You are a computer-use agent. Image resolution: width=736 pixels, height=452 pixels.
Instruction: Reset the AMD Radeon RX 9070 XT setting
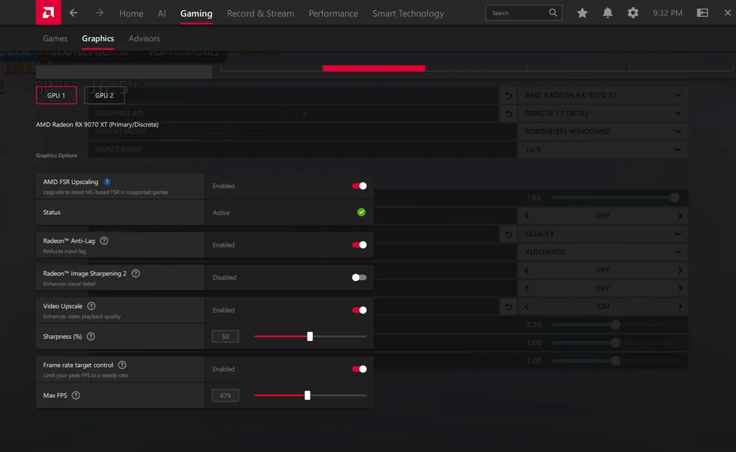508,95
